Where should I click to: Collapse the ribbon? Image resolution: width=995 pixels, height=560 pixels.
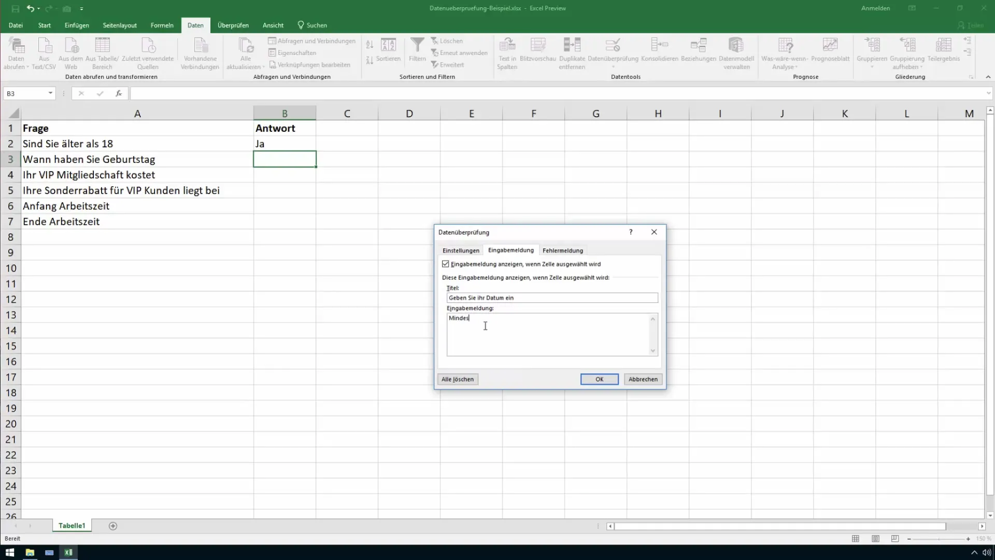(988, 77)
